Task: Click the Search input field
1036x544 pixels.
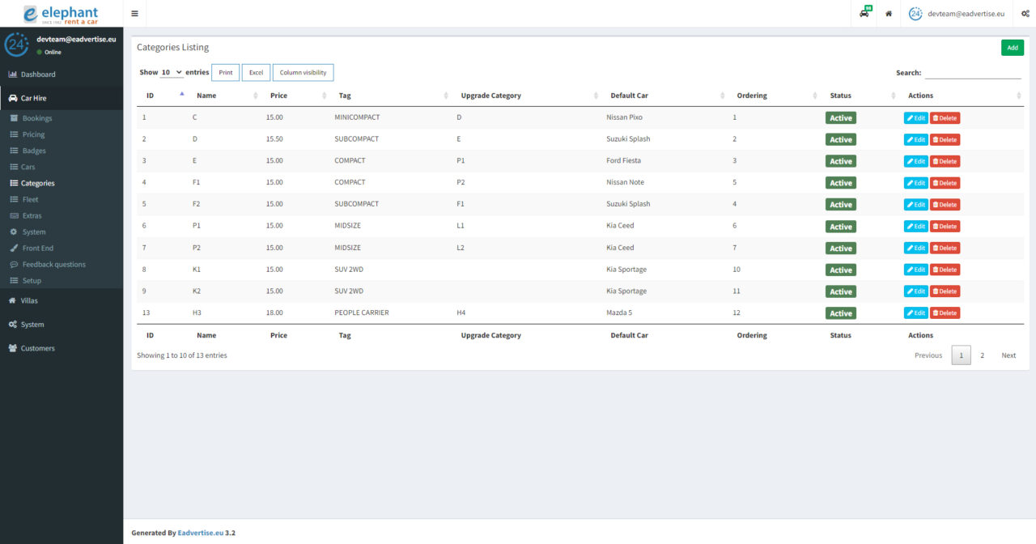Action: point(972,73)
